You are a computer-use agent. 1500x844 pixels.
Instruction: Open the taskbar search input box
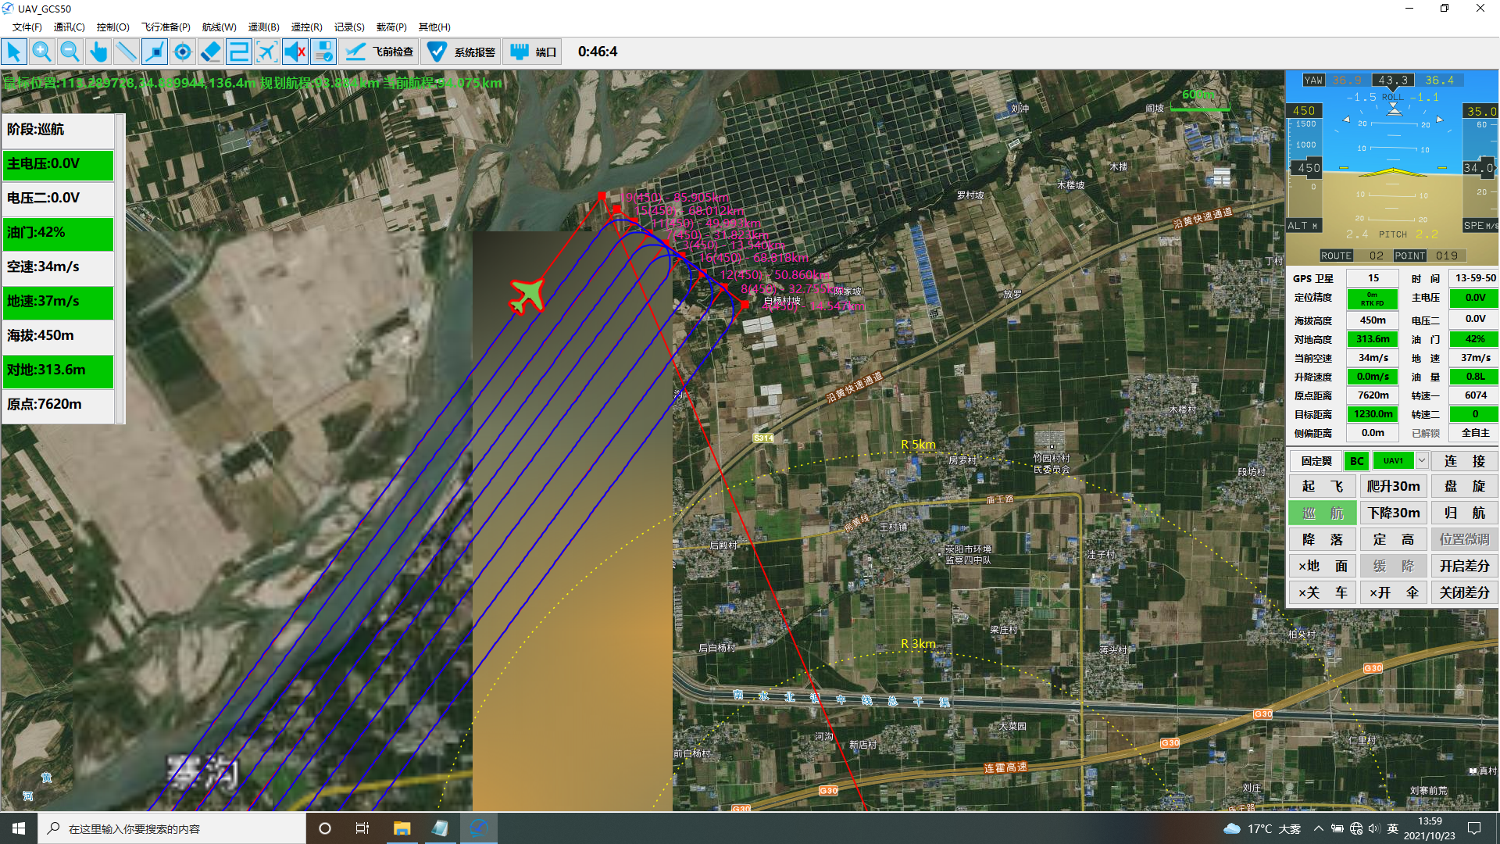[172, 828]
